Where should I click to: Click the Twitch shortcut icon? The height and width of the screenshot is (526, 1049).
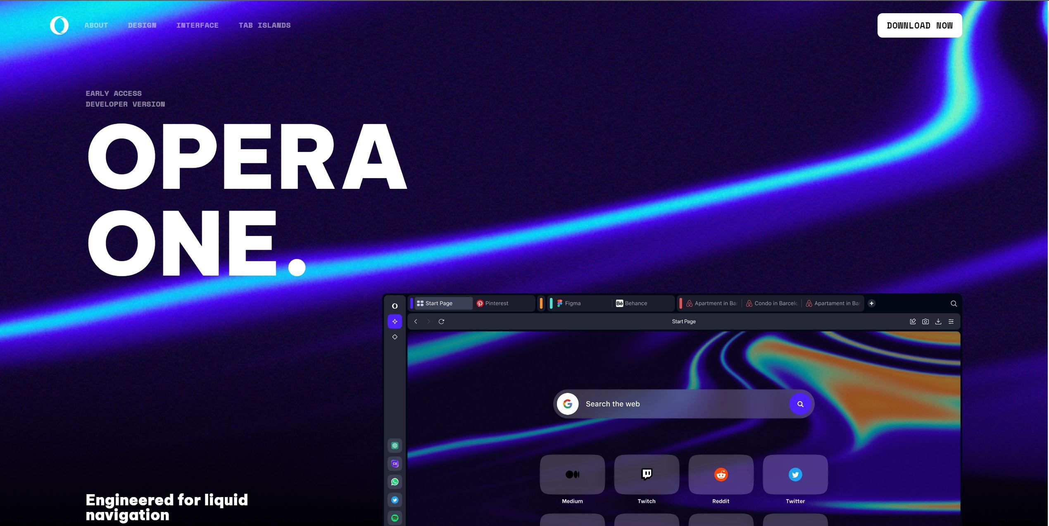pos(646,474)
